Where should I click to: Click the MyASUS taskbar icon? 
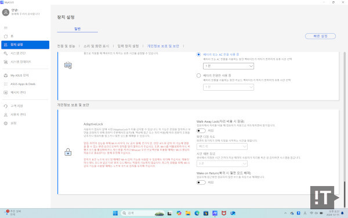pos(215,213)
